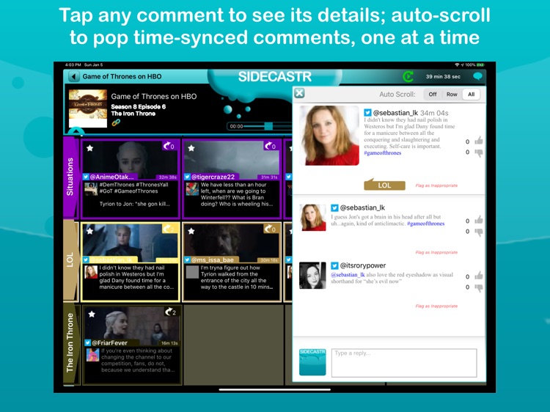Image resolution: width=550 pixels, height=412 pixels.
Task: Click small @sebastian_lk avatar in second reply
Action: (x=312, y=218)
